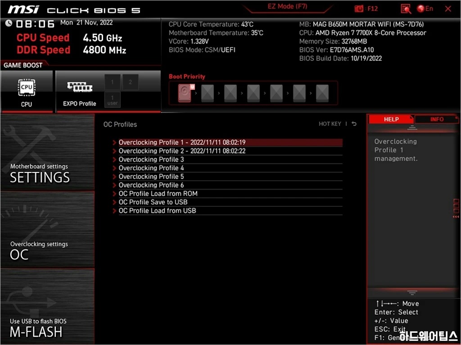Image resolution: width=461 pixels, height=345 pixels.
Task: Select the fifth boot priority slot
Action: point(276,93)
